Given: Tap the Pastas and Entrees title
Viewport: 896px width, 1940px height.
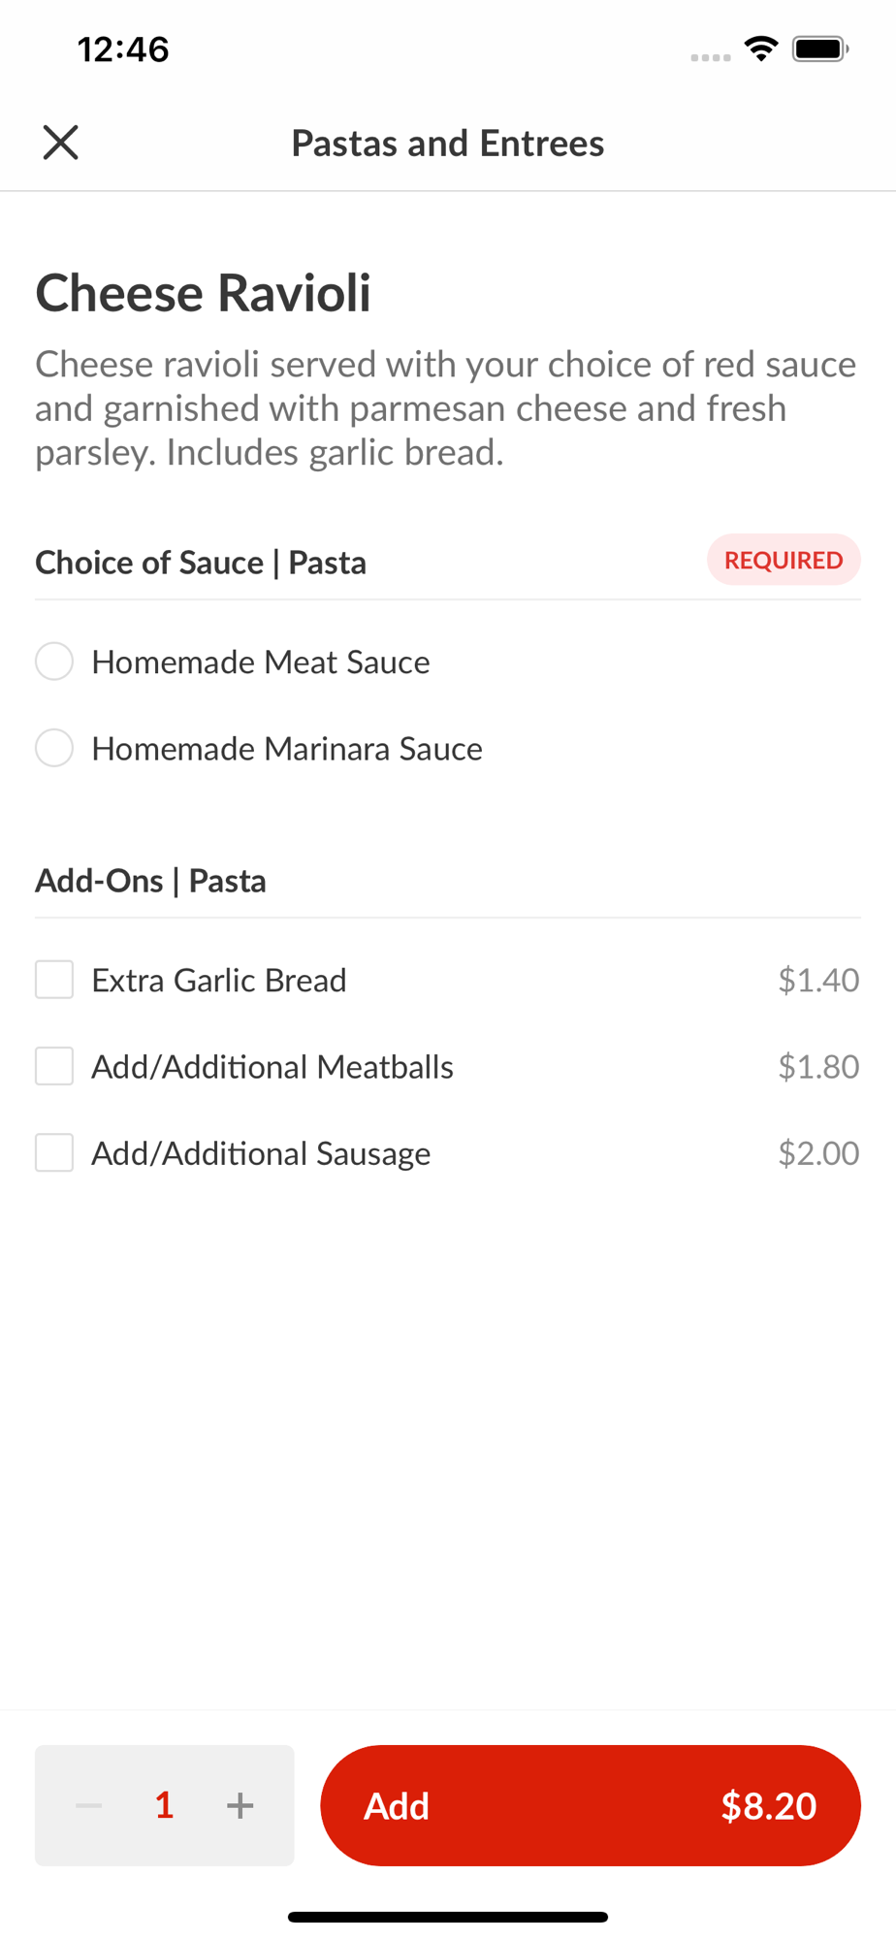Looking at the screenshot, I should click(448, 144).
